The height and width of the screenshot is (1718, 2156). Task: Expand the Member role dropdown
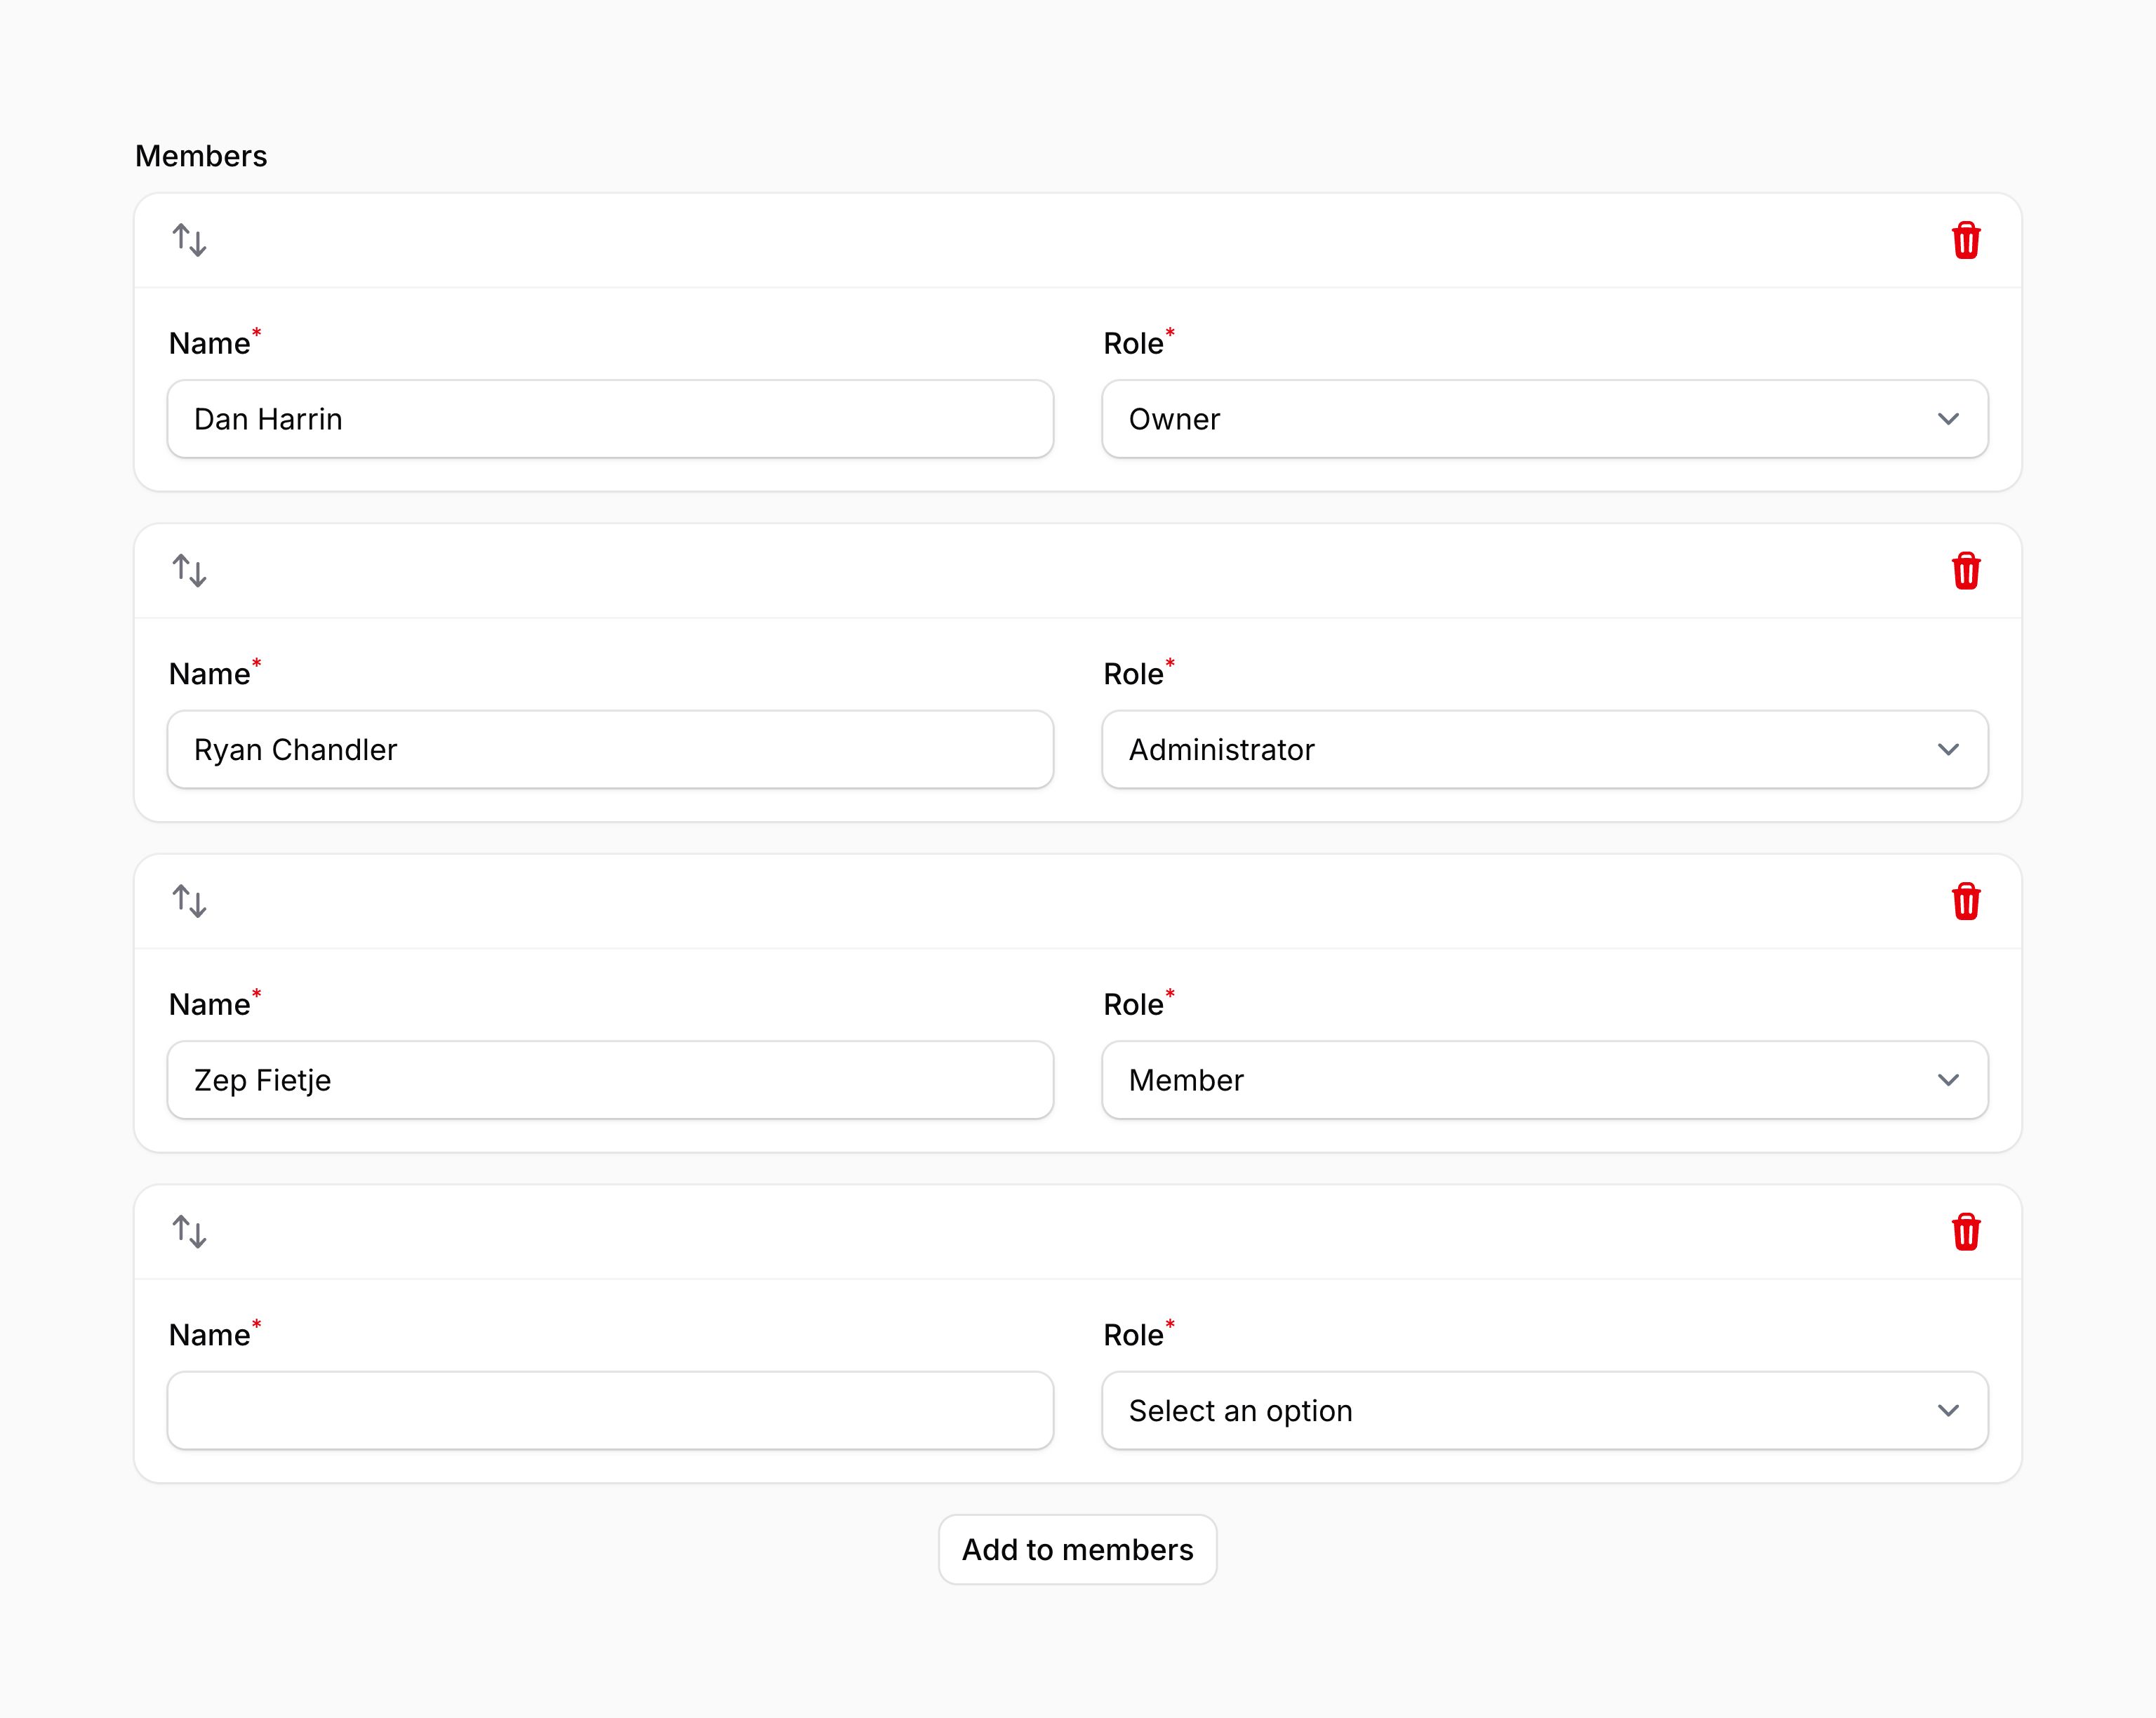[x=1544, y=1080]
